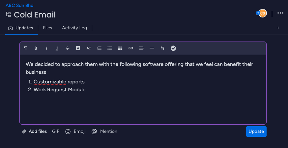Insert a bulleted list

[x=110, y=48]
